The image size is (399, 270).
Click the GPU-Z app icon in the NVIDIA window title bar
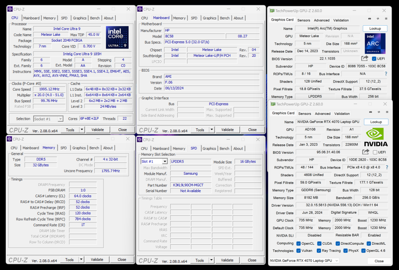273,104
